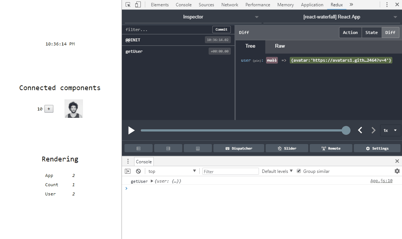Switch to the Sources tab
The width and height of the screenshot is (402, 239).
point(206,4)
